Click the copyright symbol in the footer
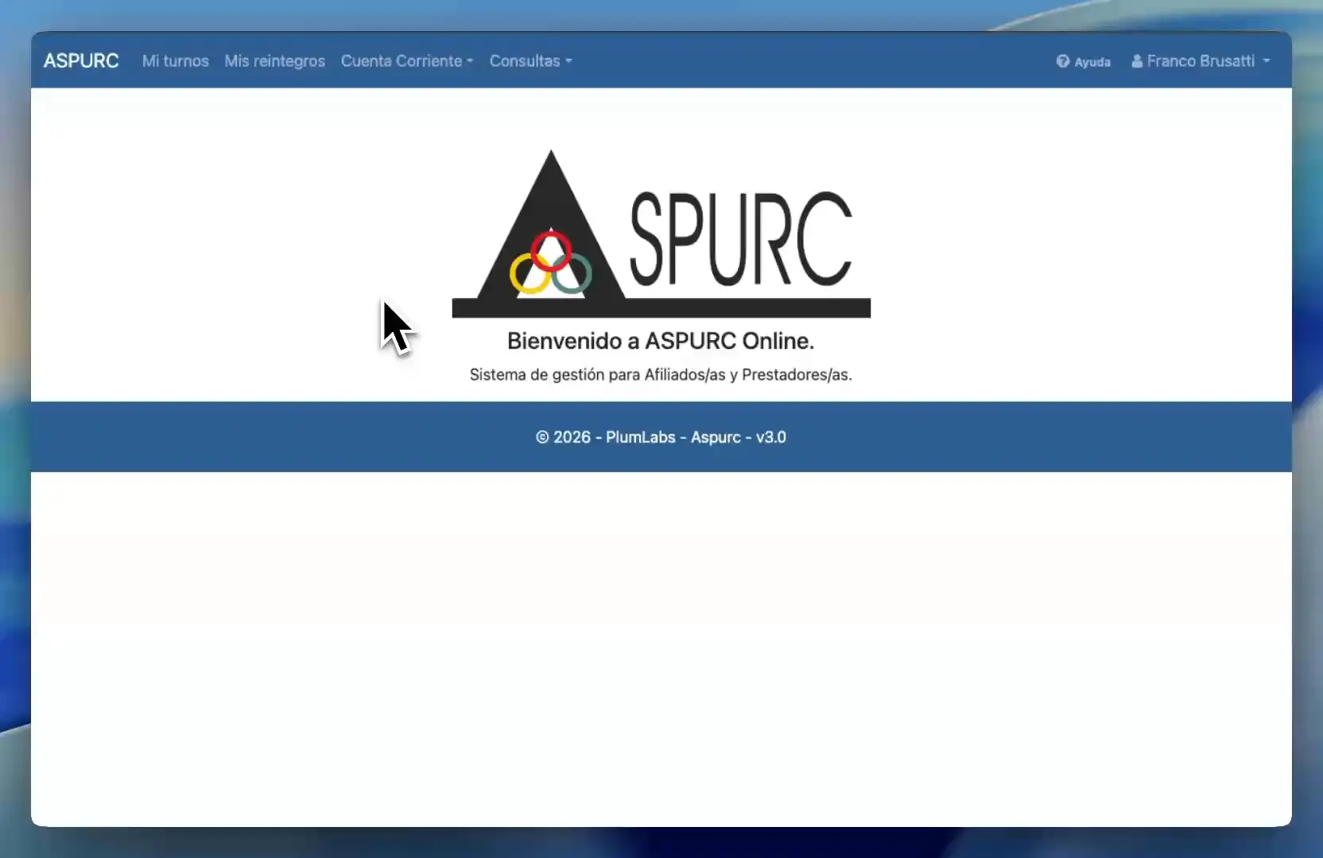 (542, 437)
